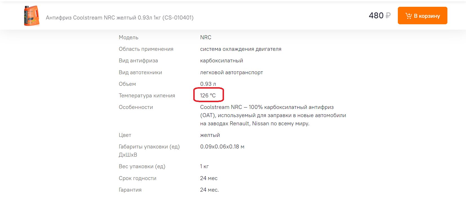
Task: Open Антифриз Coolstream NRC product title
Action: 120,17
